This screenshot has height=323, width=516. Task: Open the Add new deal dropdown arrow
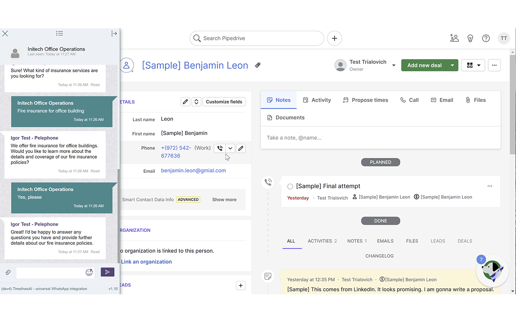tap(452, 65)
